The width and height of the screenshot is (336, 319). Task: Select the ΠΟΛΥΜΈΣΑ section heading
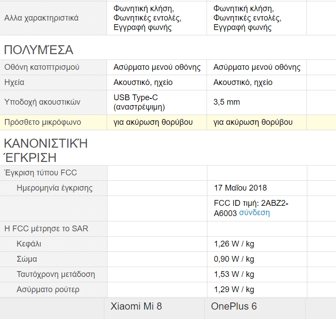39,50
